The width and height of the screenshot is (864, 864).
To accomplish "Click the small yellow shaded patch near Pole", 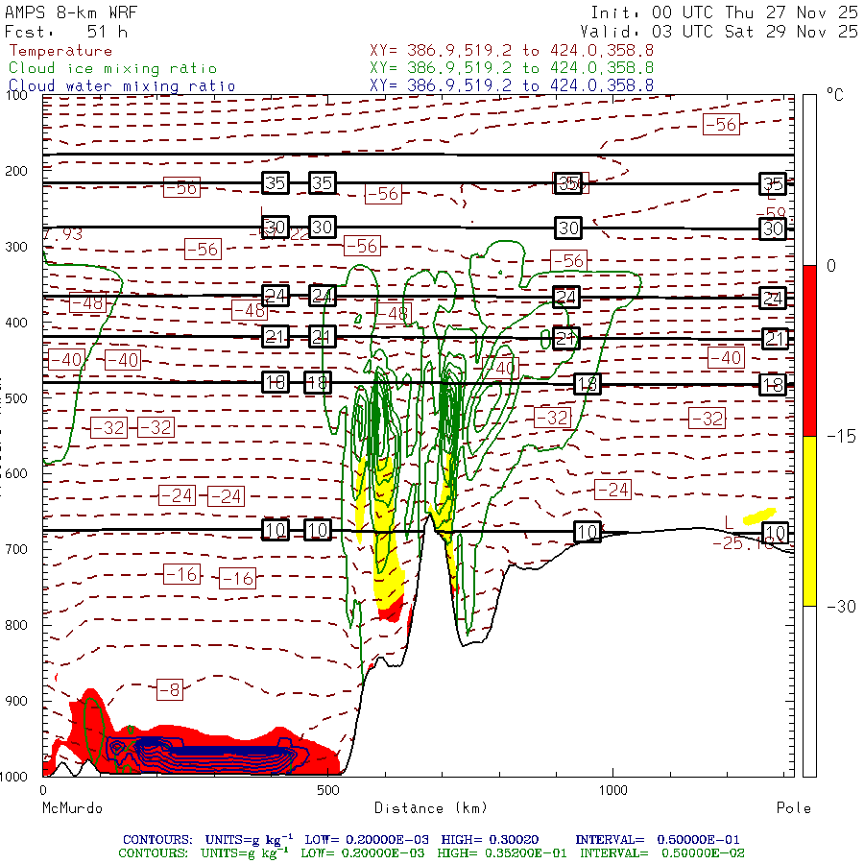I will coord(759,516).
